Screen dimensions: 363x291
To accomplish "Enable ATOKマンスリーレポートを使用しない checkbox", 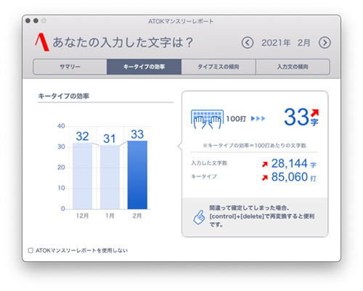I will (x=30, y=250).
